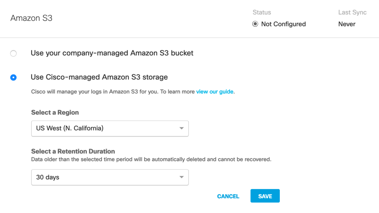Click the Amazon S3 heading
Viewport: 379px width, 213px height.
(x=32, y=18)
